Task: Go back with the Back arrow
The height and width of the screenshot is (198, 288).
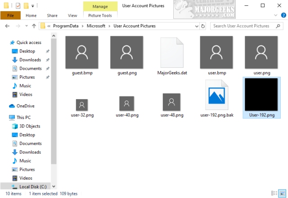Action: pyautogui.click(x=7, y=26)
